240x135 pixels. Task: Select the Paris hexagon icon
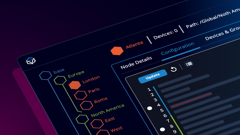(x=81, y=95)
